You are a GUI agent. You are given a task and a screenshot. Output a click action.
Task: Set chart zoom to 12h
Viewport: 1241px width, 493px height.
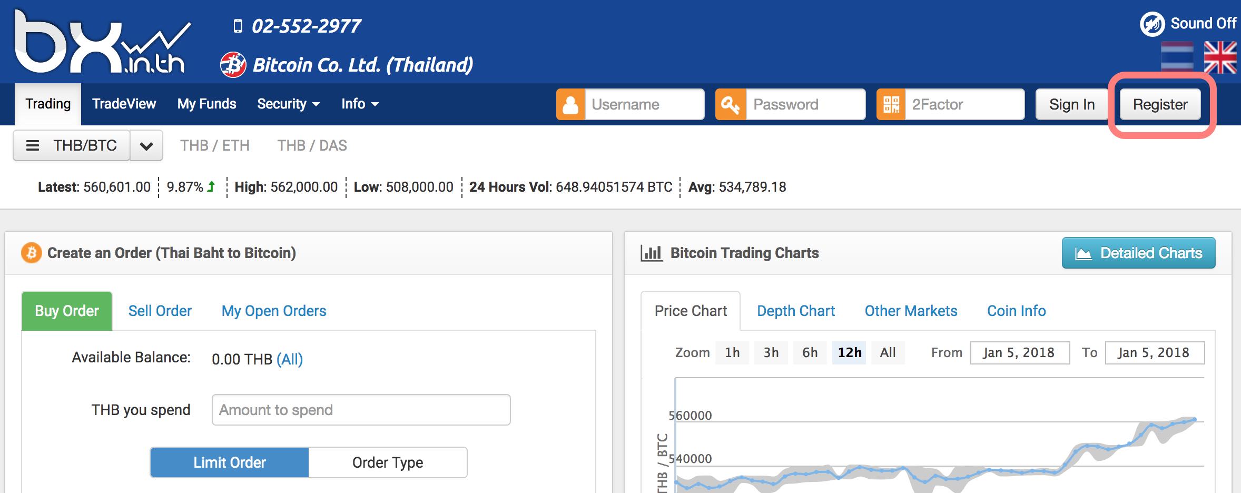click(850, 352)
